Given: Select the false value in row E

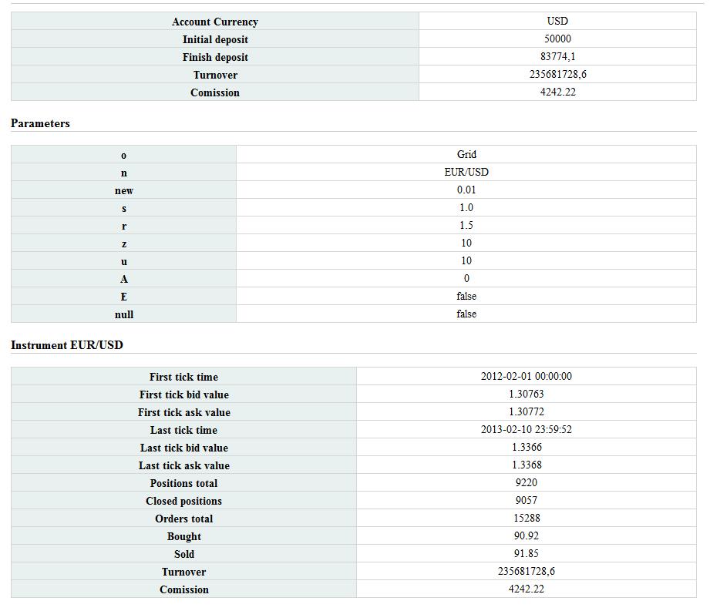Looking at the screenshot, I should [x=466, y=297].
